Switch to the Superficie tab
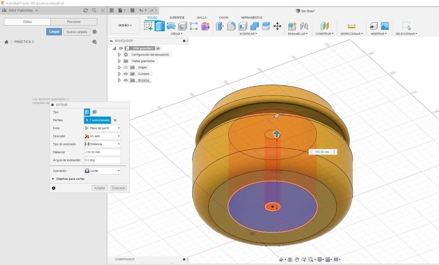Viewport: 439px width, 265px height. [177, 18]
